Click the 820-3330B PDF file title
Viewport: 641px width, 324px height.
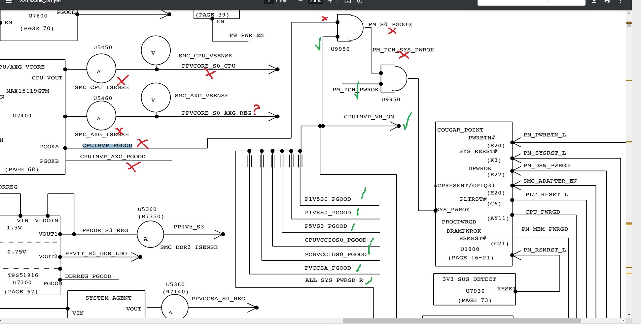(41, 1)
